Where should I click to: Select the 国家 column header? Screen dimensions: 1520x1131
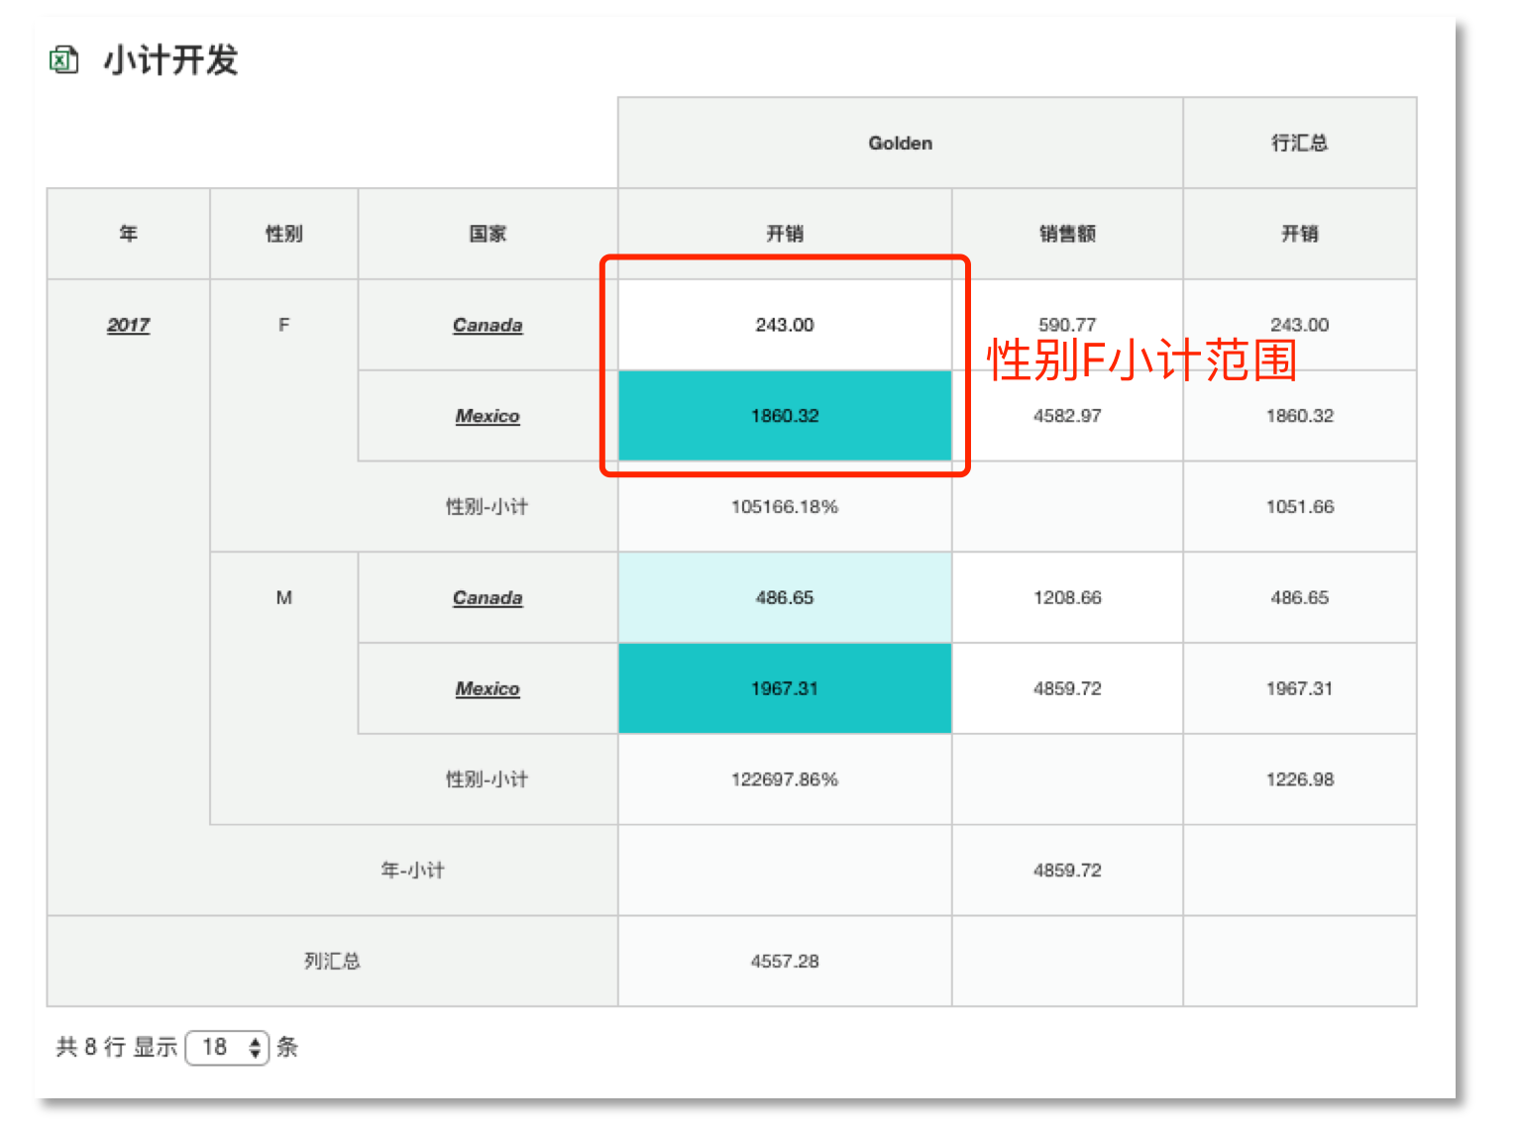click(x=487, y=234)
